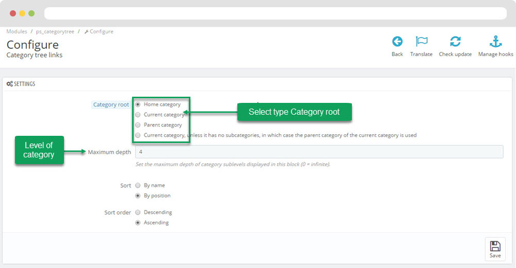Open Manage hooks anchor icon
The image size is (516, 268).
point(495,42)
